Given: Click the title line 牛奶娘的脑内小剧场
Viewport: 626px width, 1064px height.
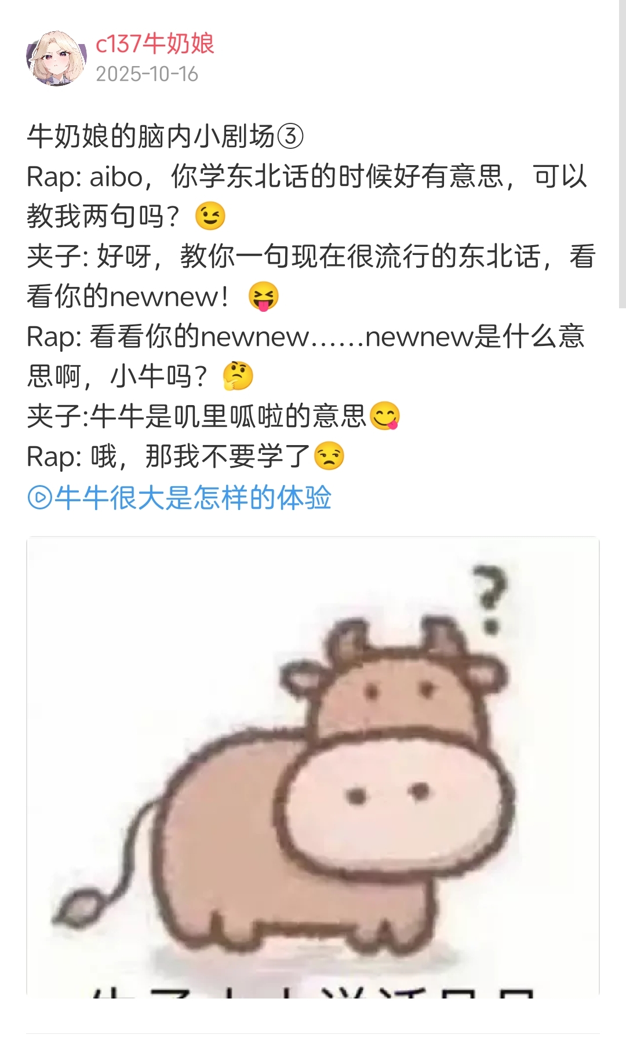Looking at the screenshot, I should point(165,136).
